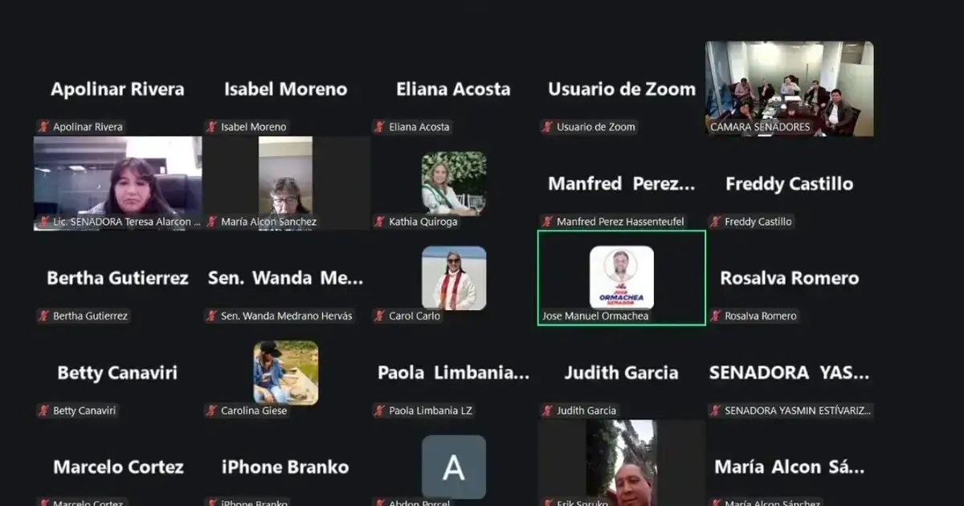Click the muted microphone icon beside Rosalva Romero
964x506 pixels.
click(716, 316)
